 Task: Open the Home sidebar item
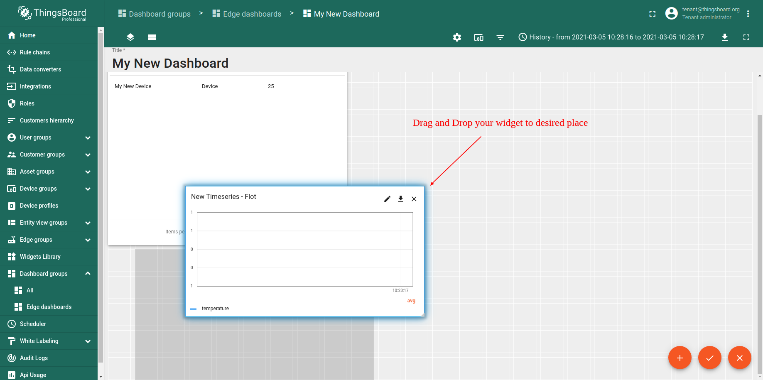49,35
